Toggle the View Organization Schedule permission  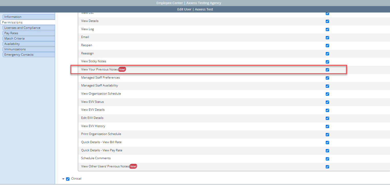click(327, 94)
